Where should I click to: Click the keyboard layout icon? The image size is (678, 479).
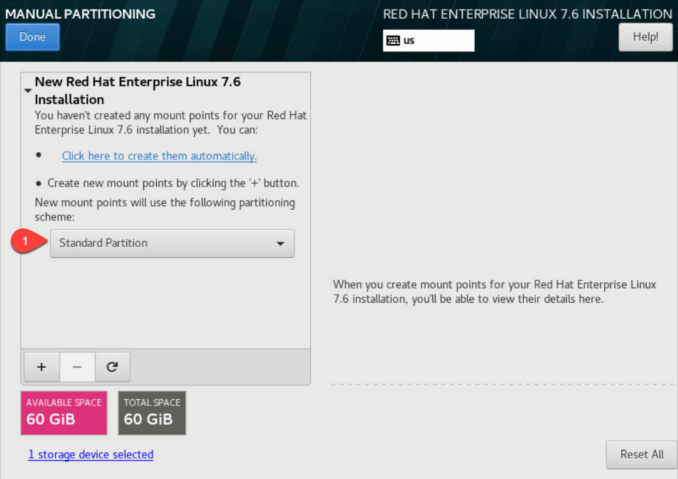click(393, 40)
